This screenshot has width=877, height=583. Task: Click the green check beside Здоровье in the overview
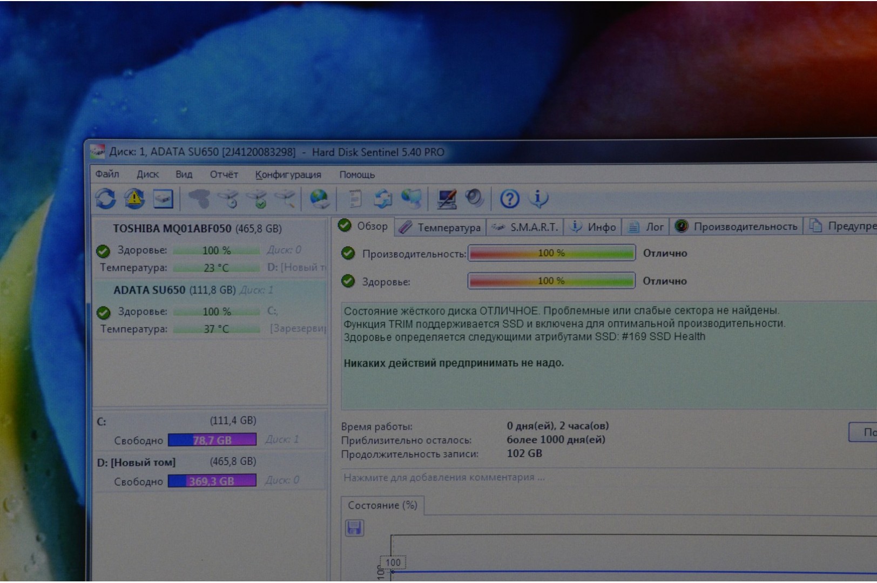pyautogui.click(x=348, y=281)
